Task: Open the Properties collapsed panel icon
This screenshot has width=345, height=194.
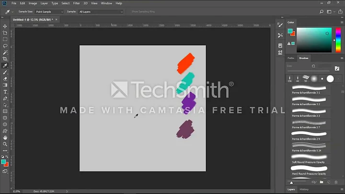Action: (x=280, y=46)
